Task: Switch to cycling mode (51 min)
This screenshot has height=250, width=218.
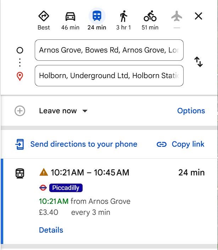Action: (x=150, y=16)
